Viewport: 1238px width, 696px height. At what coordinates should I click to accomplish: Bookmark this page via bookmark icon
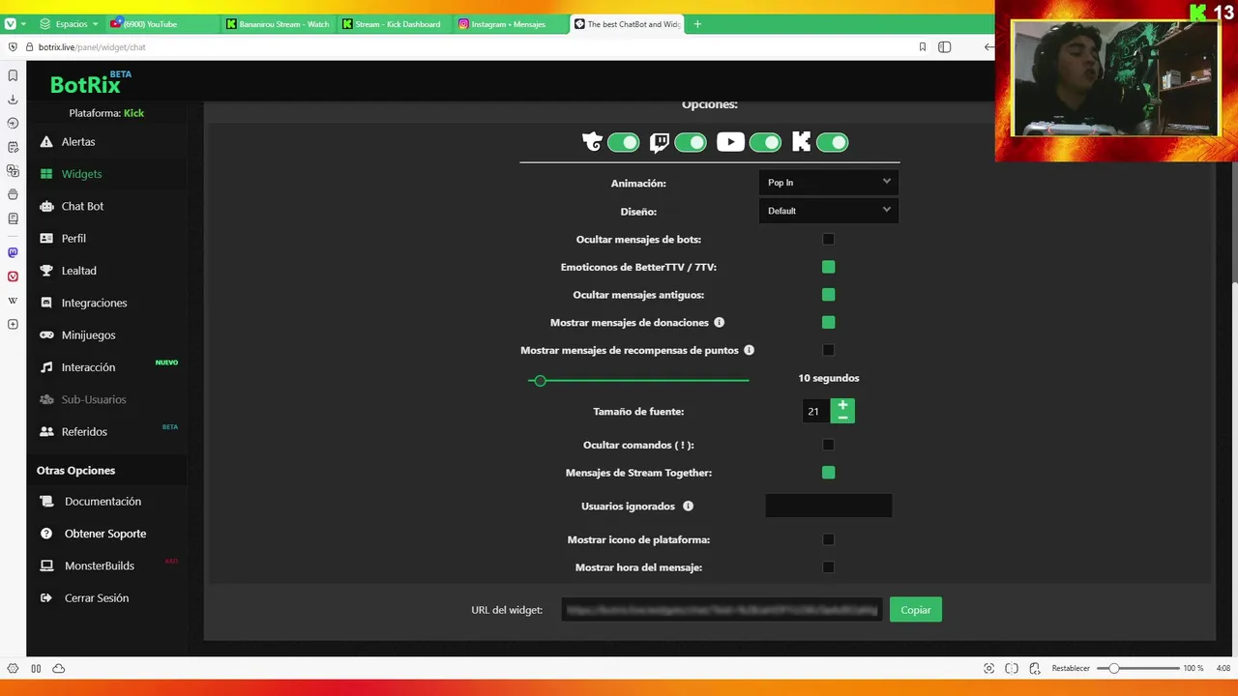click(923, 47)
